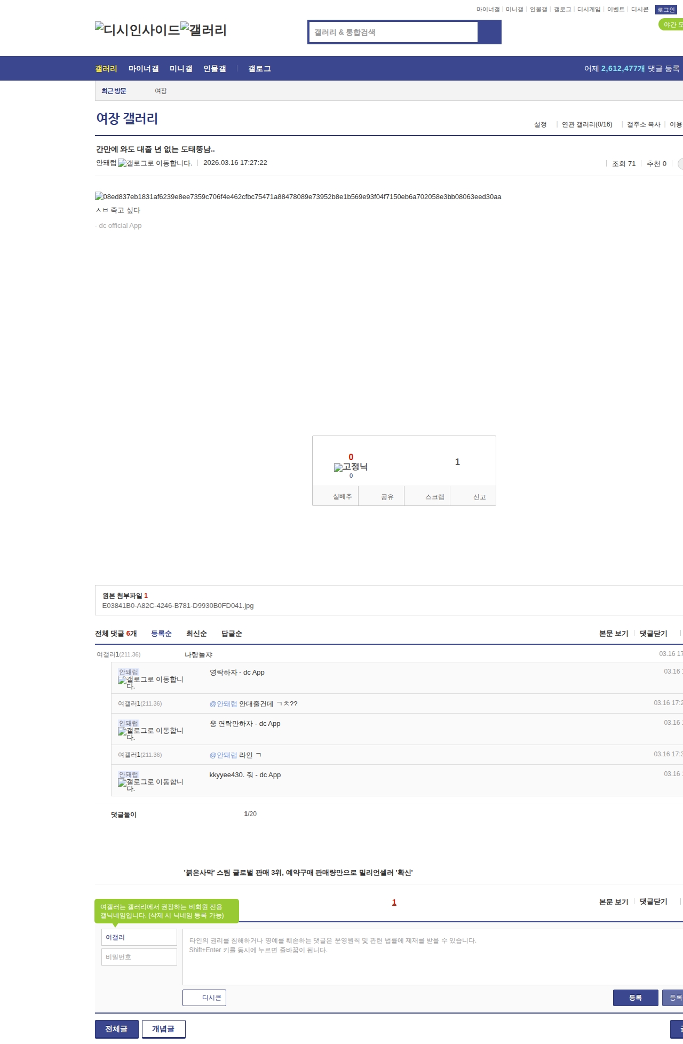Open 미니갤 in the blue navigation bar
683x1044 pixels.
coord(181,69)
